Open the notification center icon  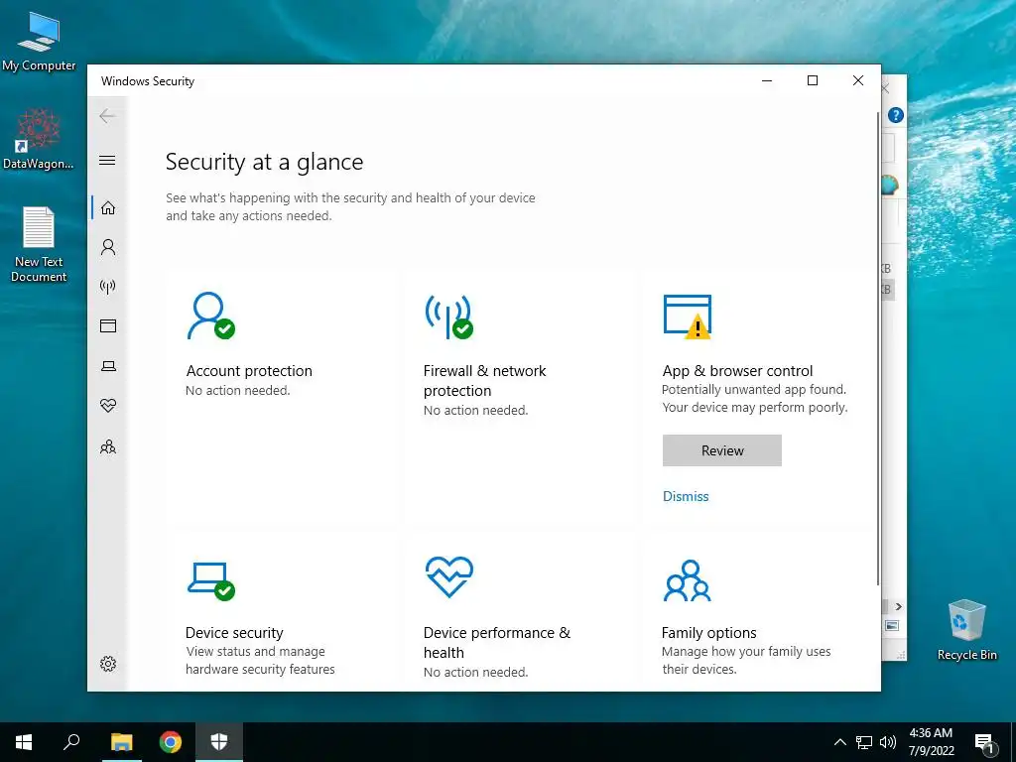pos(985,742)
